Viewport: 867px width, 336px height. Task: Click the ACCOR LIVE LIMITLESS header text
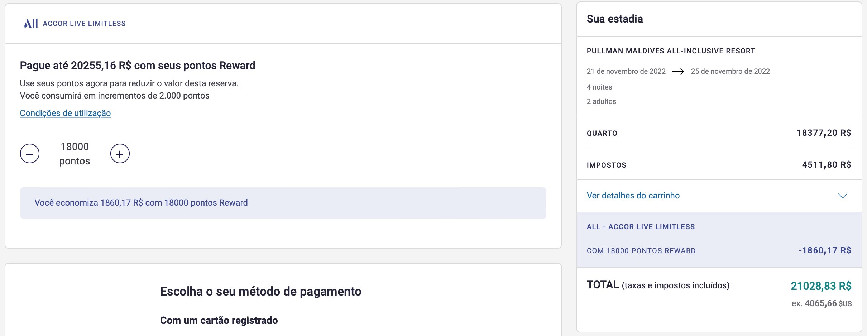[x=84, y=24]
